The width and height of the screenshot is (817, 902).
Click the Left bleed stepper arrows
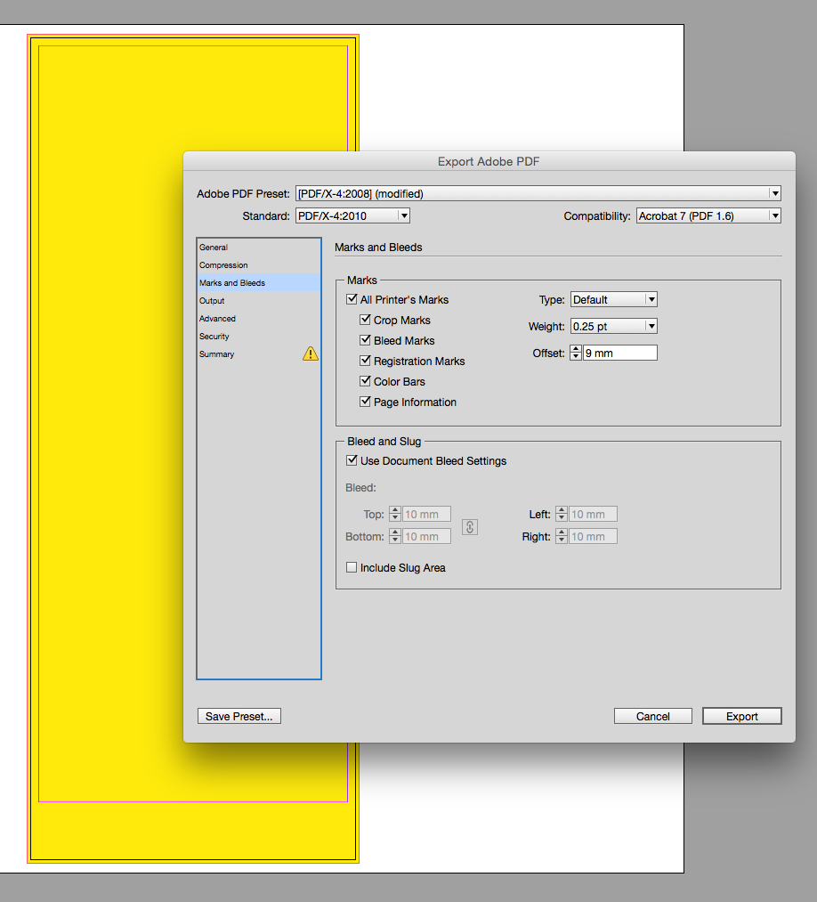click(x=562, y=514)
